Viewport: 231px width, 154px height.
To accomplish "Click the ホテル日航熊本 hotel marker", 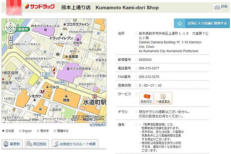I will [x=68, y=69].
